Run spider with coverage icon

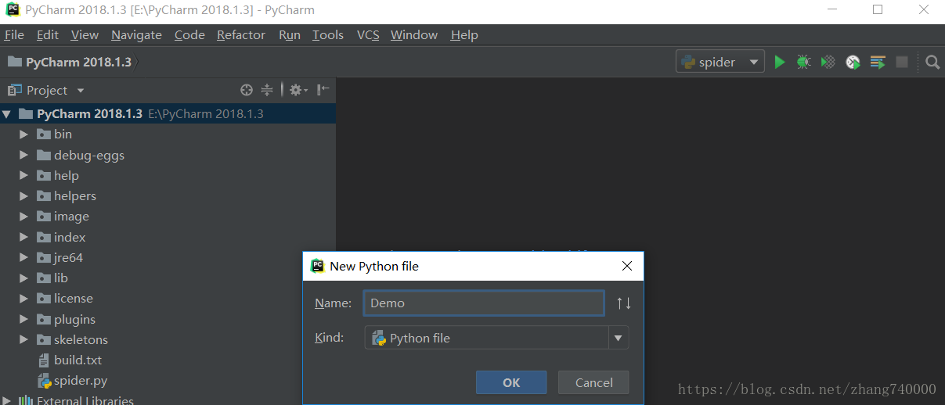tap(828, 62)
